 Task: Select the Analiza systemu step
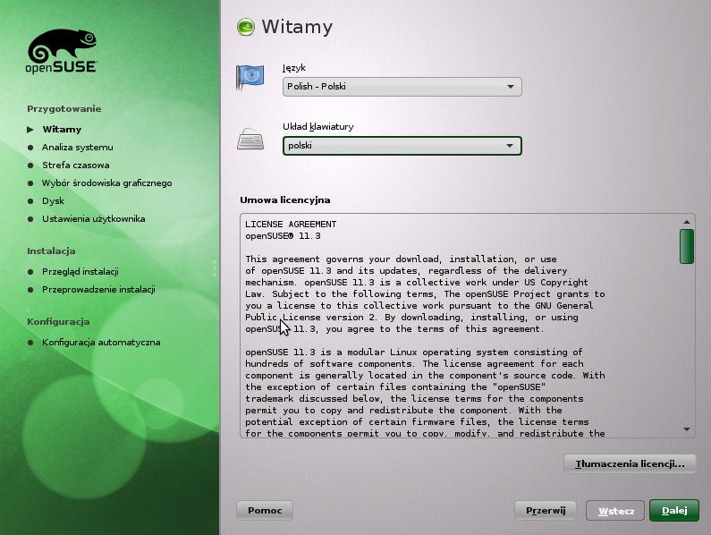(x=78, y=148)
